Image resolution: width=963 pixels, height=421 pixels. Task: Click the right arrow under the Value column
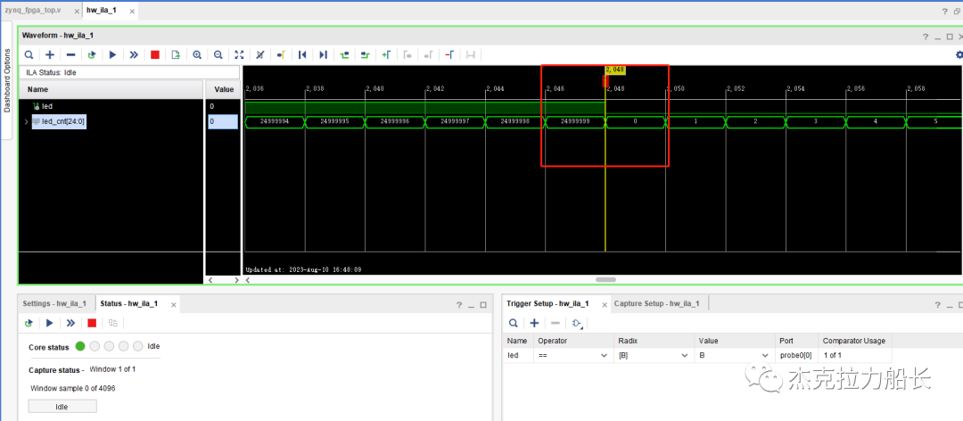(x=236, y=280)
